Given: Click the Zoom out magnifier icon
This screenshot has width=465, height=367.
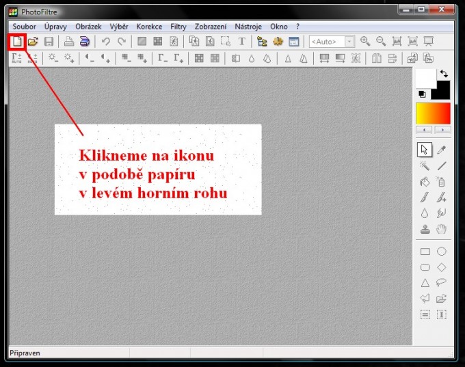Looking at the screenshot, I should [381, 41].
